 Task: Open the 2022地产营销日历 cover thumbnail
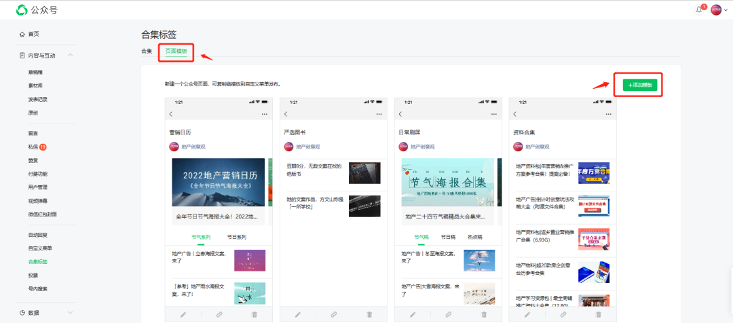pos(218,182)
